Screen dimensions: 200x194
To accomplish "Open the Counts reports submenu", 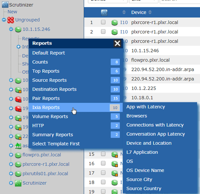I will click(x=76, y=62).
